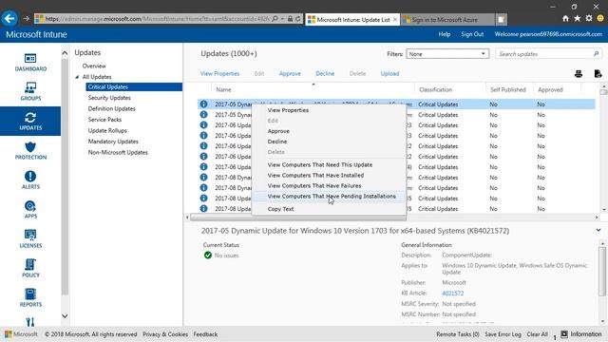Sort by the Classification column header
This screenshot has width=608, height=342.
(x=435, y=89)
